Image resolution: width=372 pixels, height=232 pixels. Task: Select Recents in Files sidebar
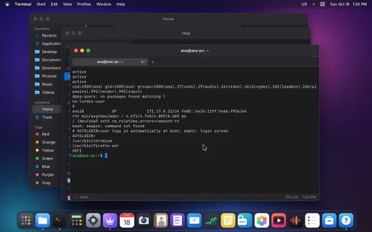47,36
